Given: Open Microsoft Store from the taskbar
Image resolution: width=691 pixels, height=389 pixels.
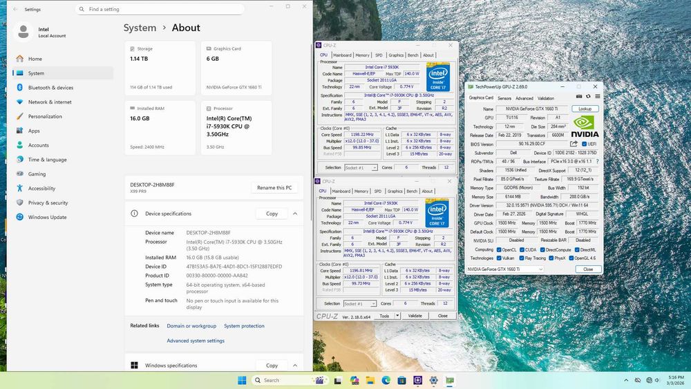Looking at the screenshot, I should click(401, 380).
